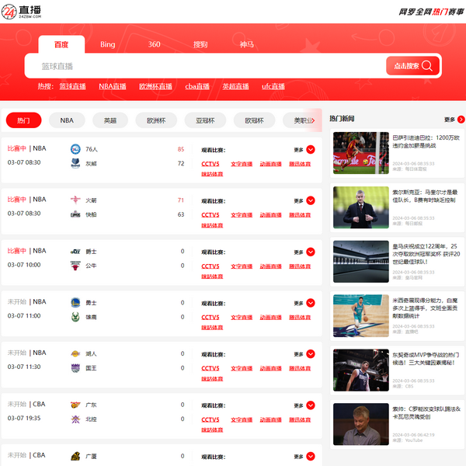The height and width of the screenshot is (466, 466).
Task: Expand 更多 for the 76人 vs 灰熊 match
Action: point(310,150)
